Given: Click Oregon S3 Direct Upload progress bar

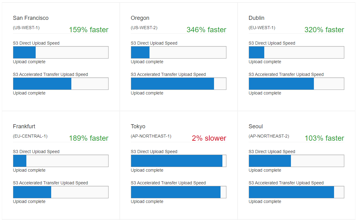Looking at the screenshot, I should tap(178, 52).
